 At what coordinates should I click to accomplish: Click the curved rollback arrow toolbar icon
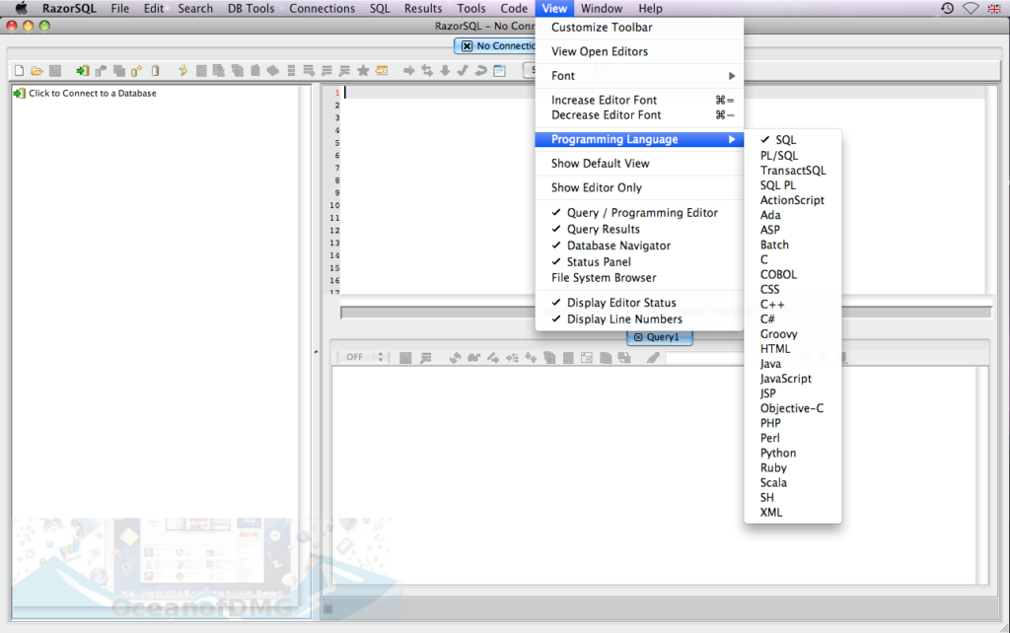click(x=480, y=71)
